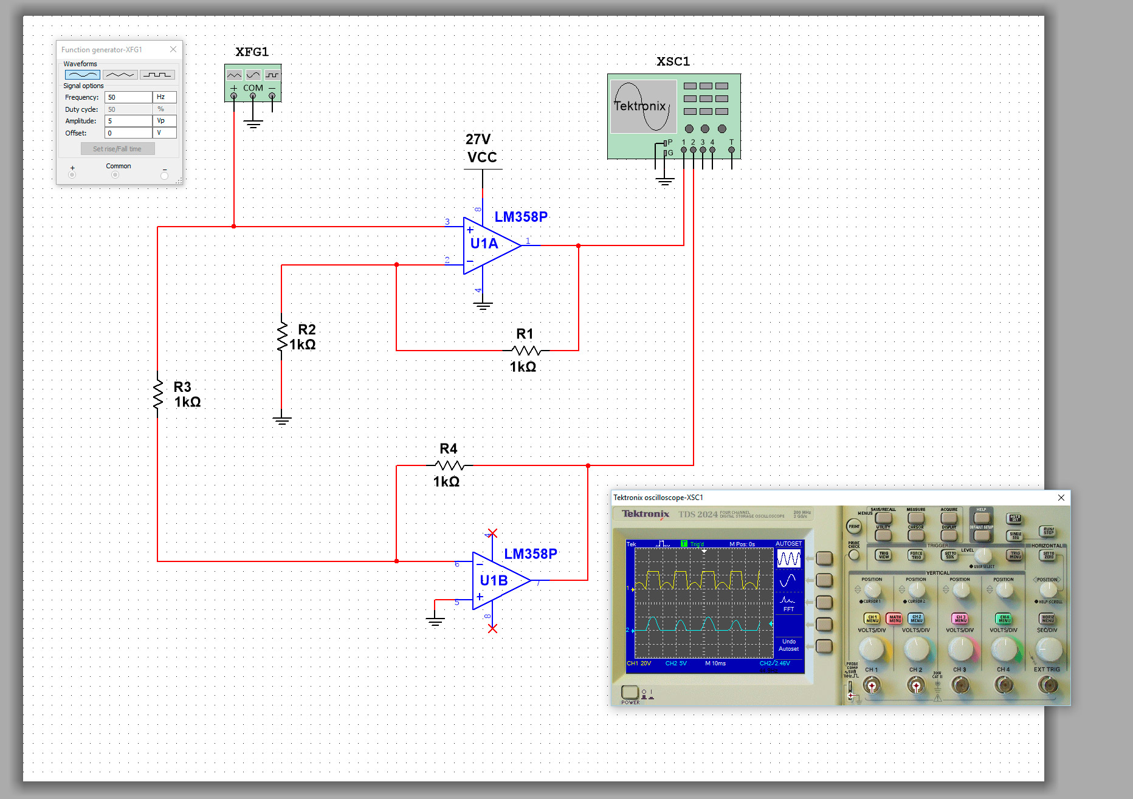Image resolution: width=1133 pixels, height=799 pixels.
Task: Click the 27V VCC power label
Action: 482,149
